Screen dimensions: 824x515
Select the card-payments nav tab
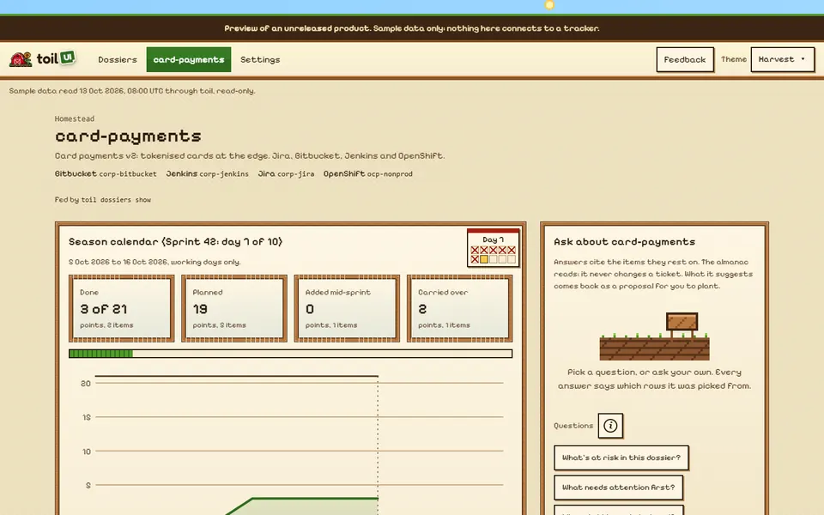click(x=189, y=59)
